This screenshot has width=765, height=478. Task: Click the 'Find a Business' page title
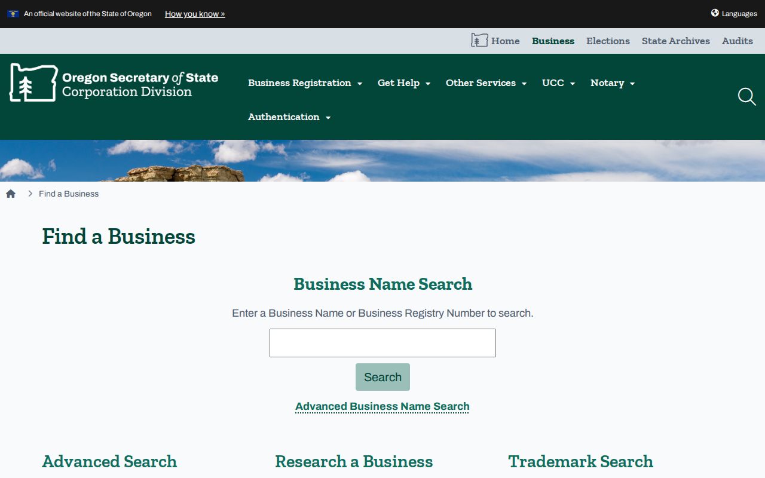coord(118,237)
